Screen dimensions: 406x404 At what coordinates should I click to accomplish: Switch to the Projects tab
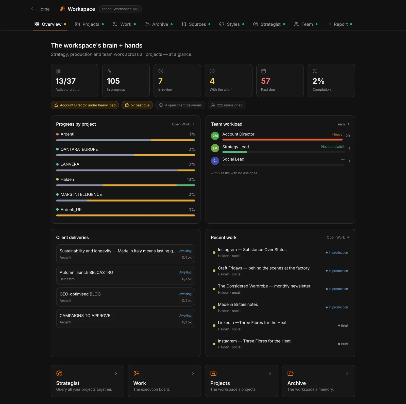[x=89, y=24]
